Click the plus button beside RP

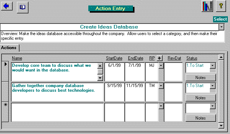pos(159,58)
